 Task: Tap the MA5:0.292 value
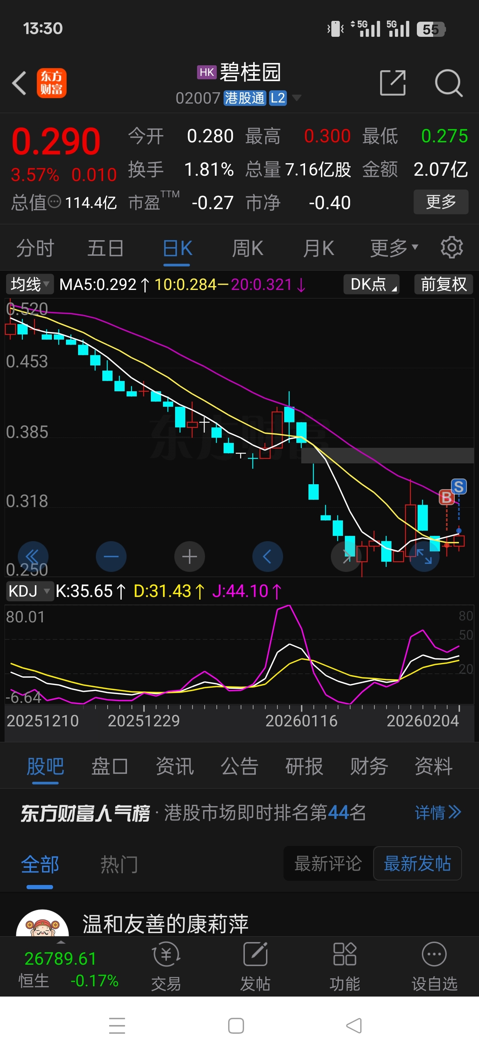point(98,284)
